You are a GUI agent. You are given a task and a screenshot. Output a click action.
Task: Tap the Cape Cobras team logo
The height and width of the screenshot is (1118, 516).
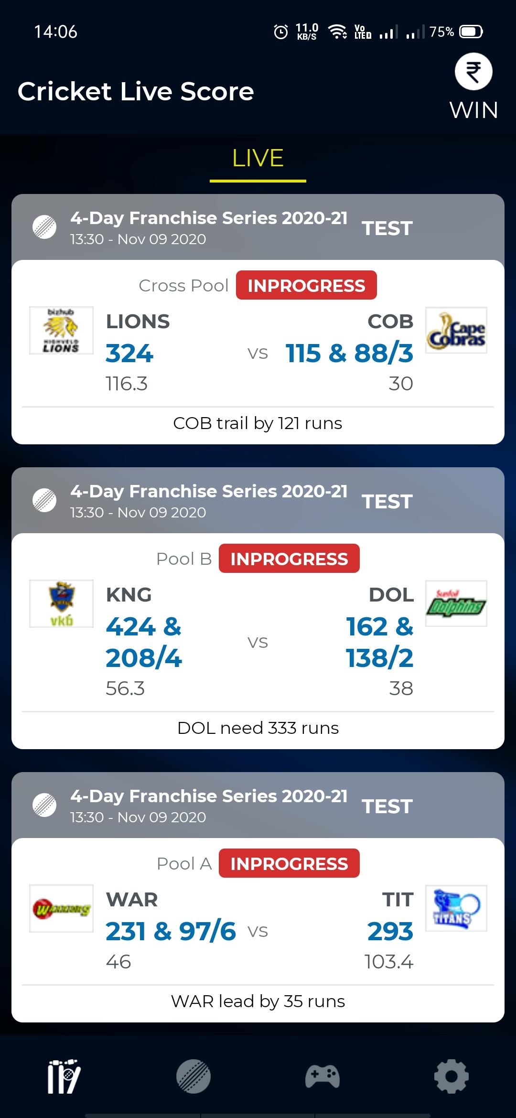456,330
